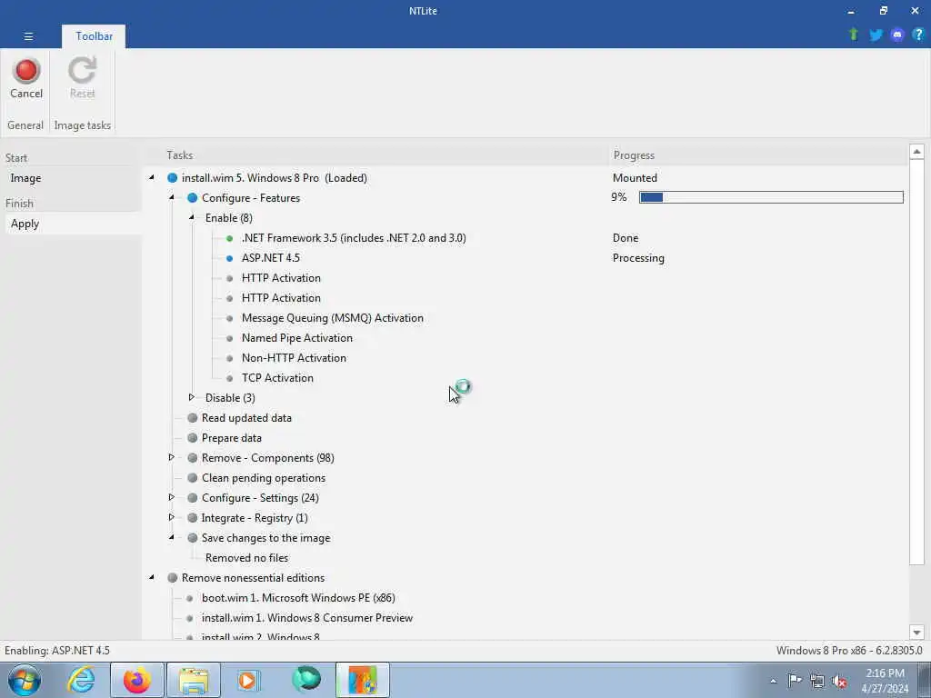
Task: Click the green update arrow icon
Action: point(854,35)
